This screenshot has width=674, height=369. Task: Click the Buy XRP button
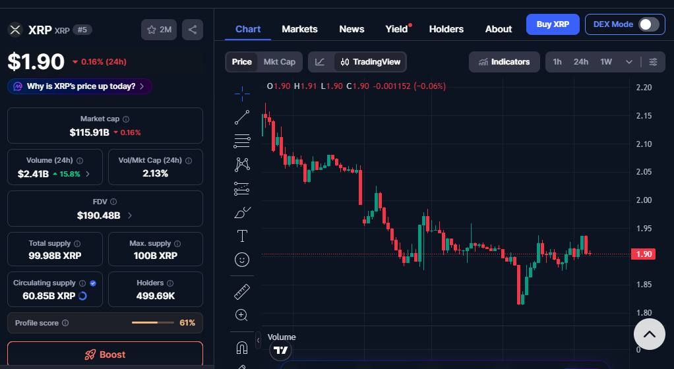(x=553, y=24)
